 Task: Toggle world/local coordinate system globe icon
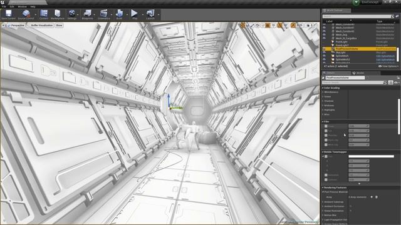258,25
